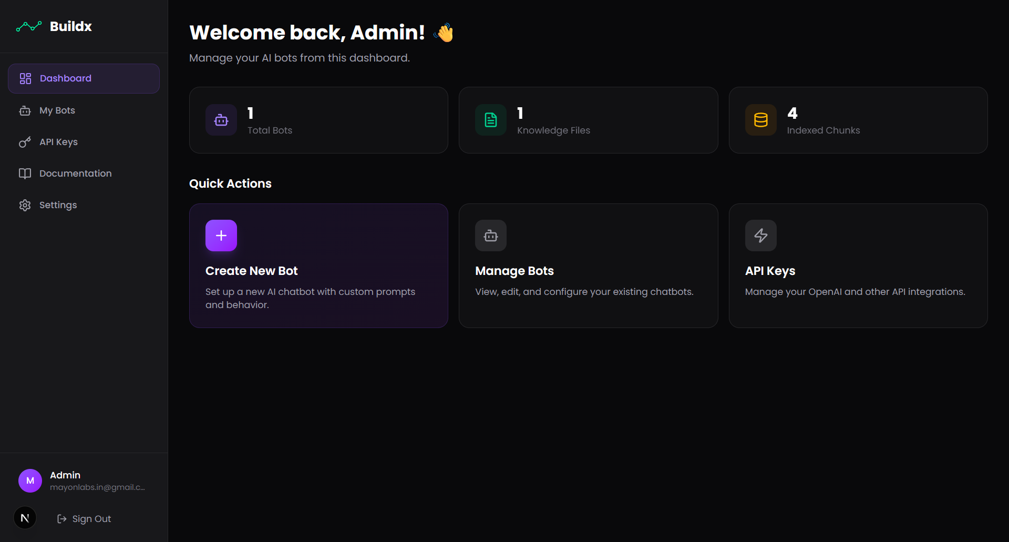Click the purple bot icon on Total Bots card
Screen dimensions: 1009x542
pyautogui.click(x=221, y=120)
